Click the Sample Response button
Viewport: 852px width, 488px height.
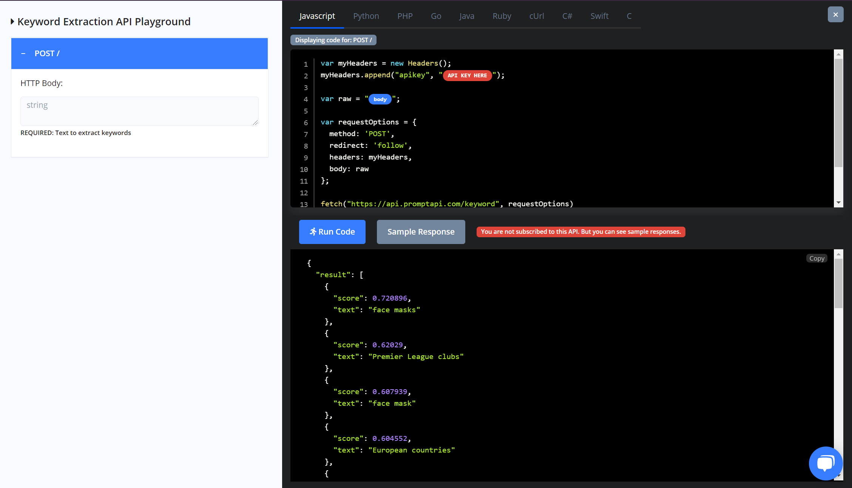[x=421, y=232]
